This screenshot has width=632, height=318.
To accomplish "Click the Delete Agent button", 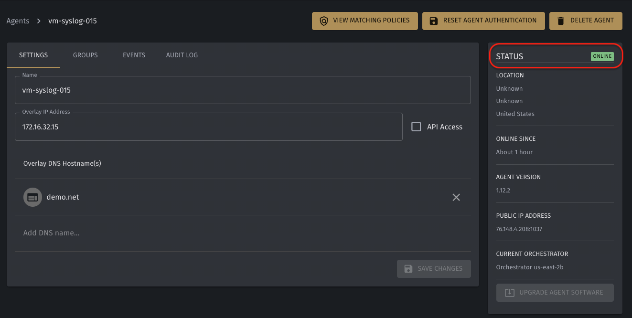I will point(586,21).
